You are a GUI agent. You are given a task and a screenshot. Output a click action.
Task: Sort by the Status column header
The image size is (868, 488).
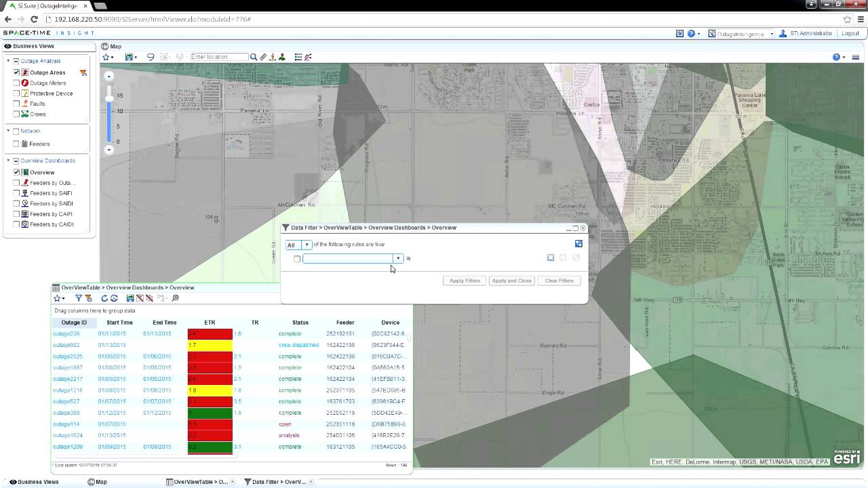pyautogui.click(x=300, y=323)
